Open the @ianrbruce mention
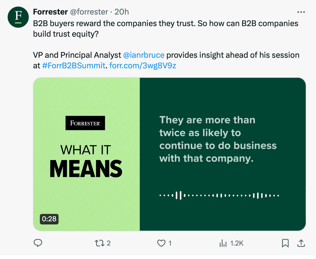 pos(144,55)
